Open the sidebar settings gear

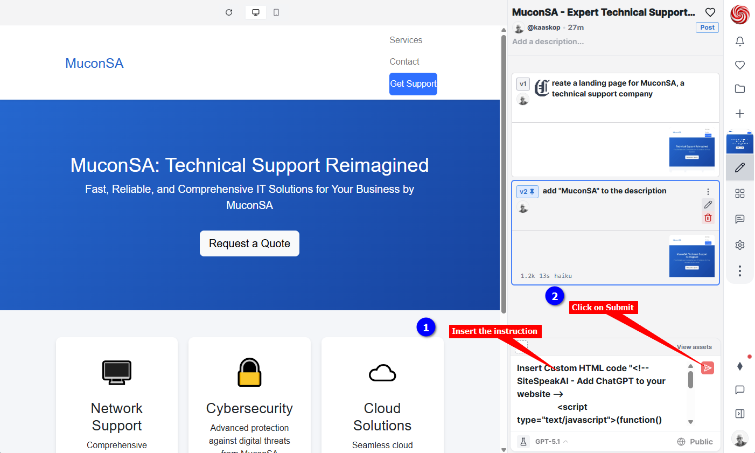click(x=740, y=245)
